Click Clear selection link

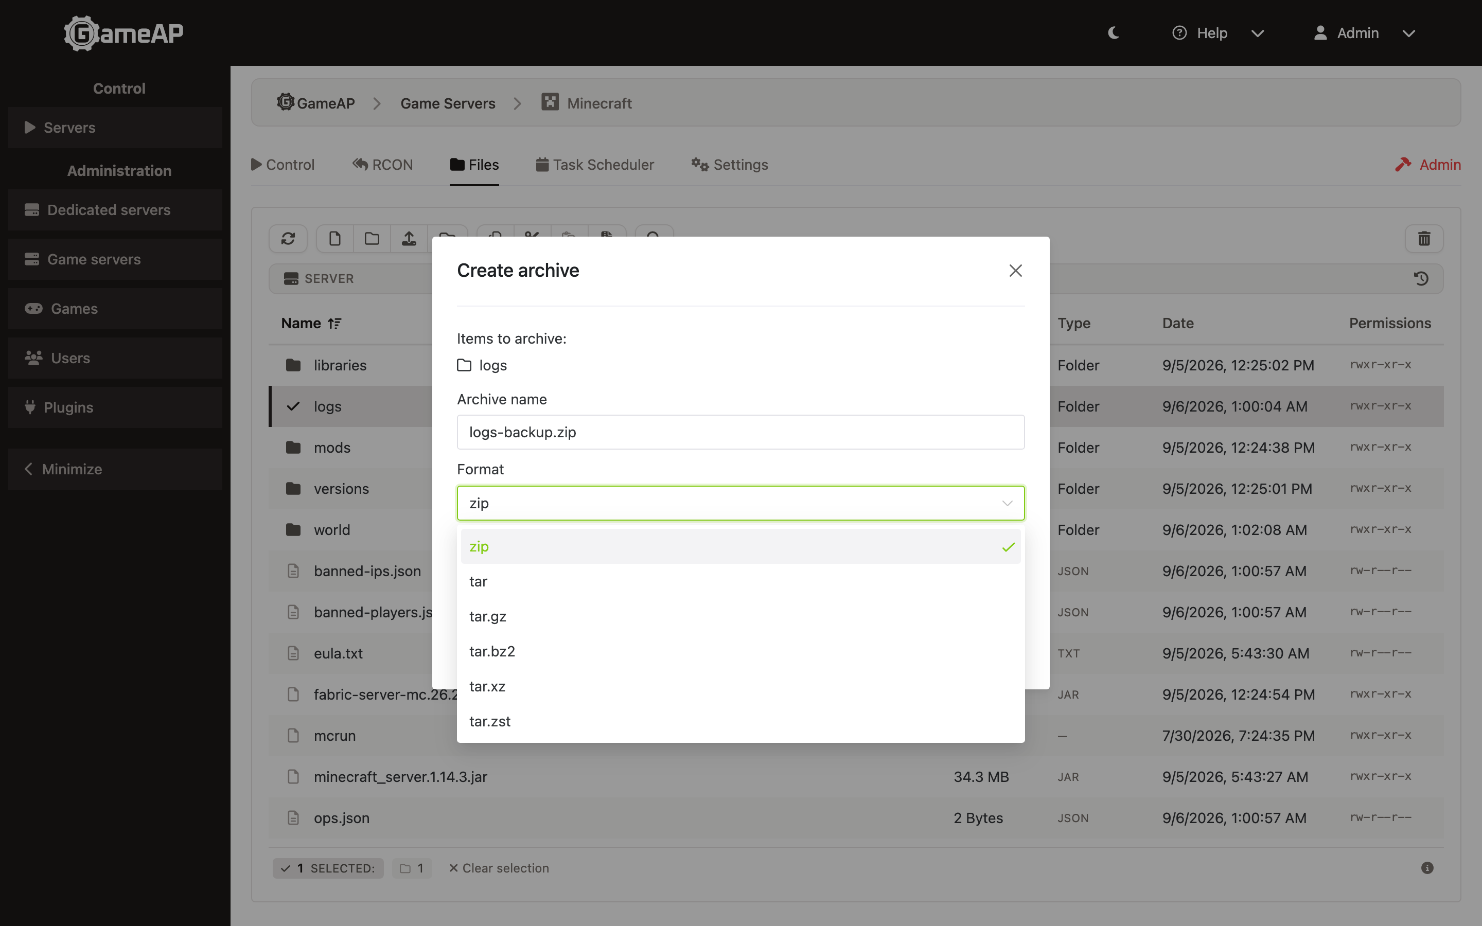(499, 868)
